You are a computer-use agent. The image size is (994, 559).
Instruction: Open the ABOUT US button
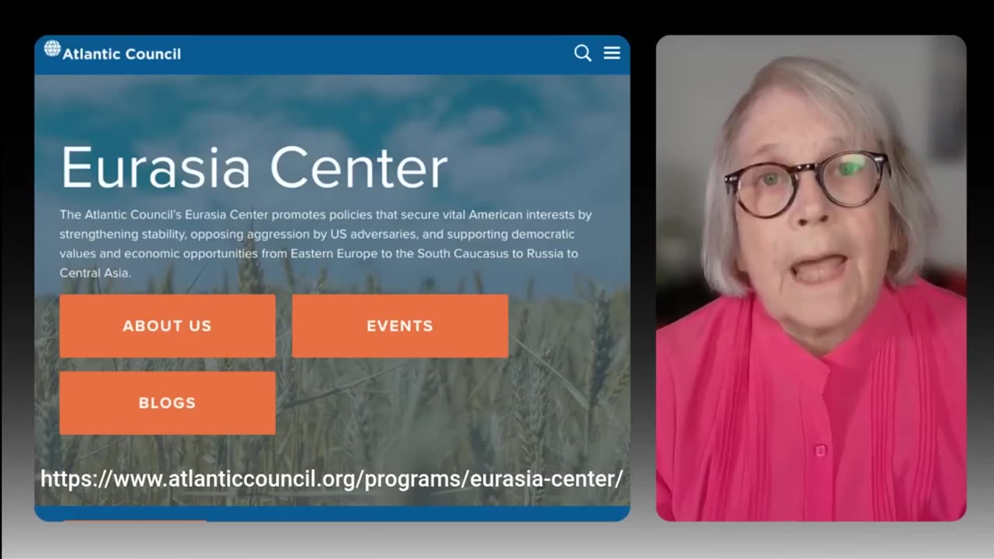(167, 326)
